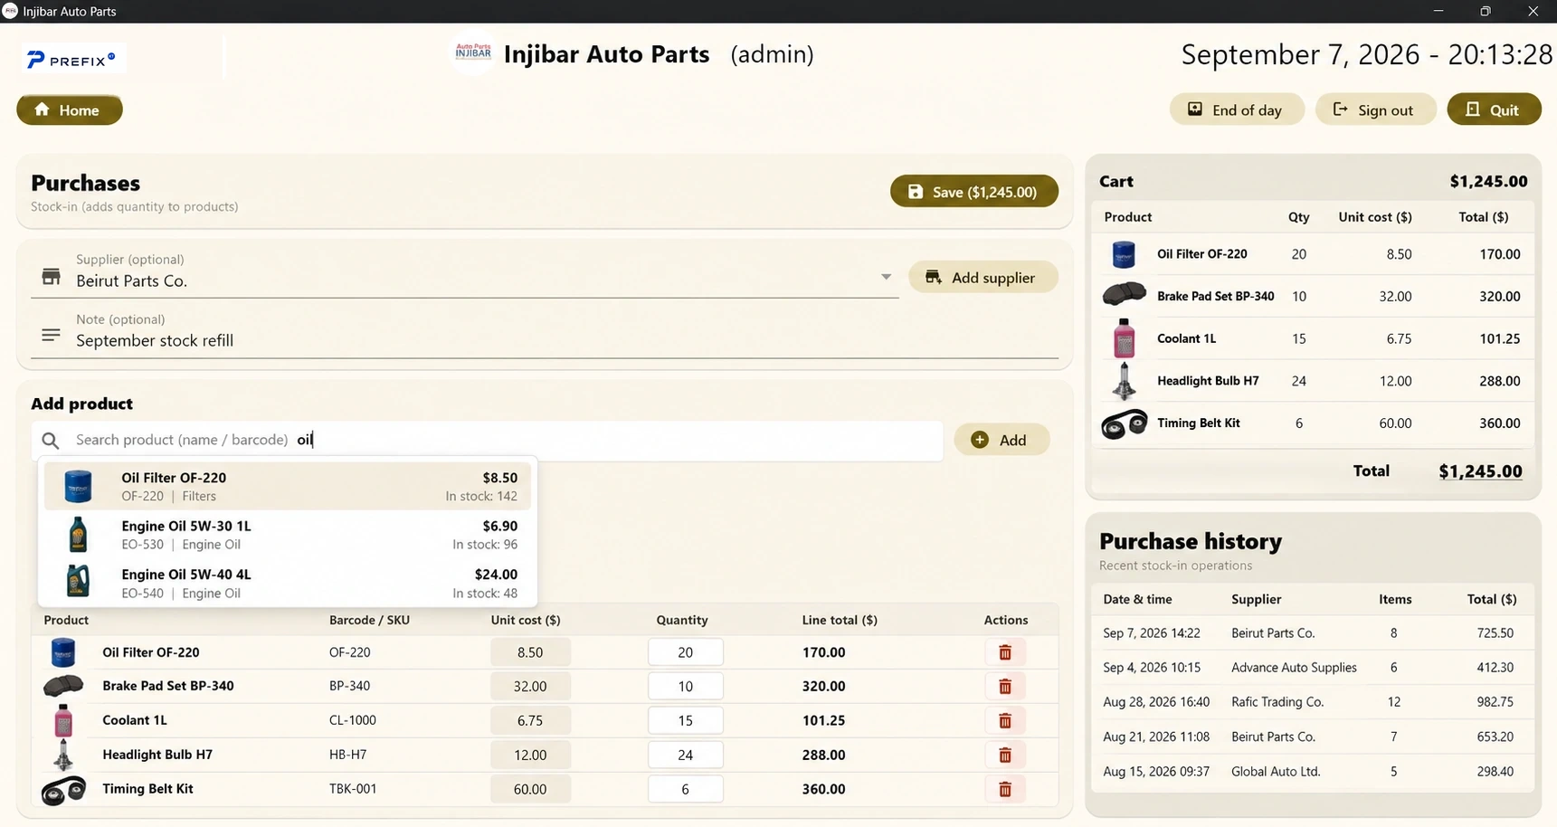Click End of day button
The width and height of the screenshot is (1557, 827).
1237,109
